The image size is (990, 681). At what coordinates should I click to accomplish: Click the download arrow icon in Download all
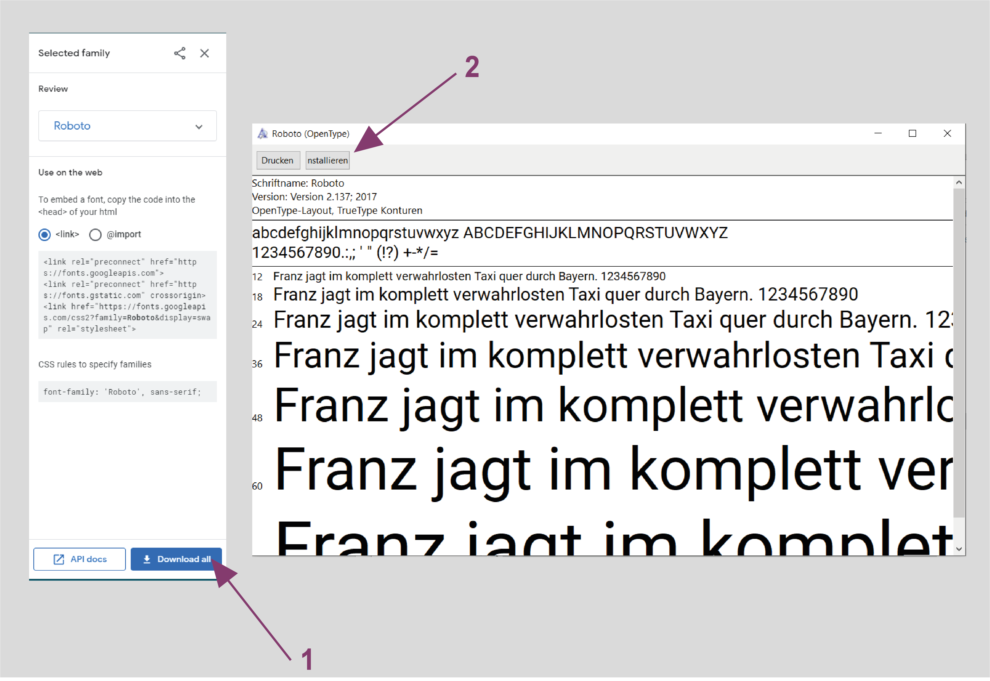pos(147,559)
